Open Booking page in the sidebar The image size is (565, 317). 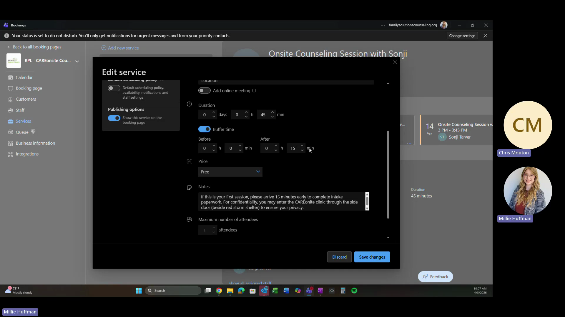pos(29,88)
